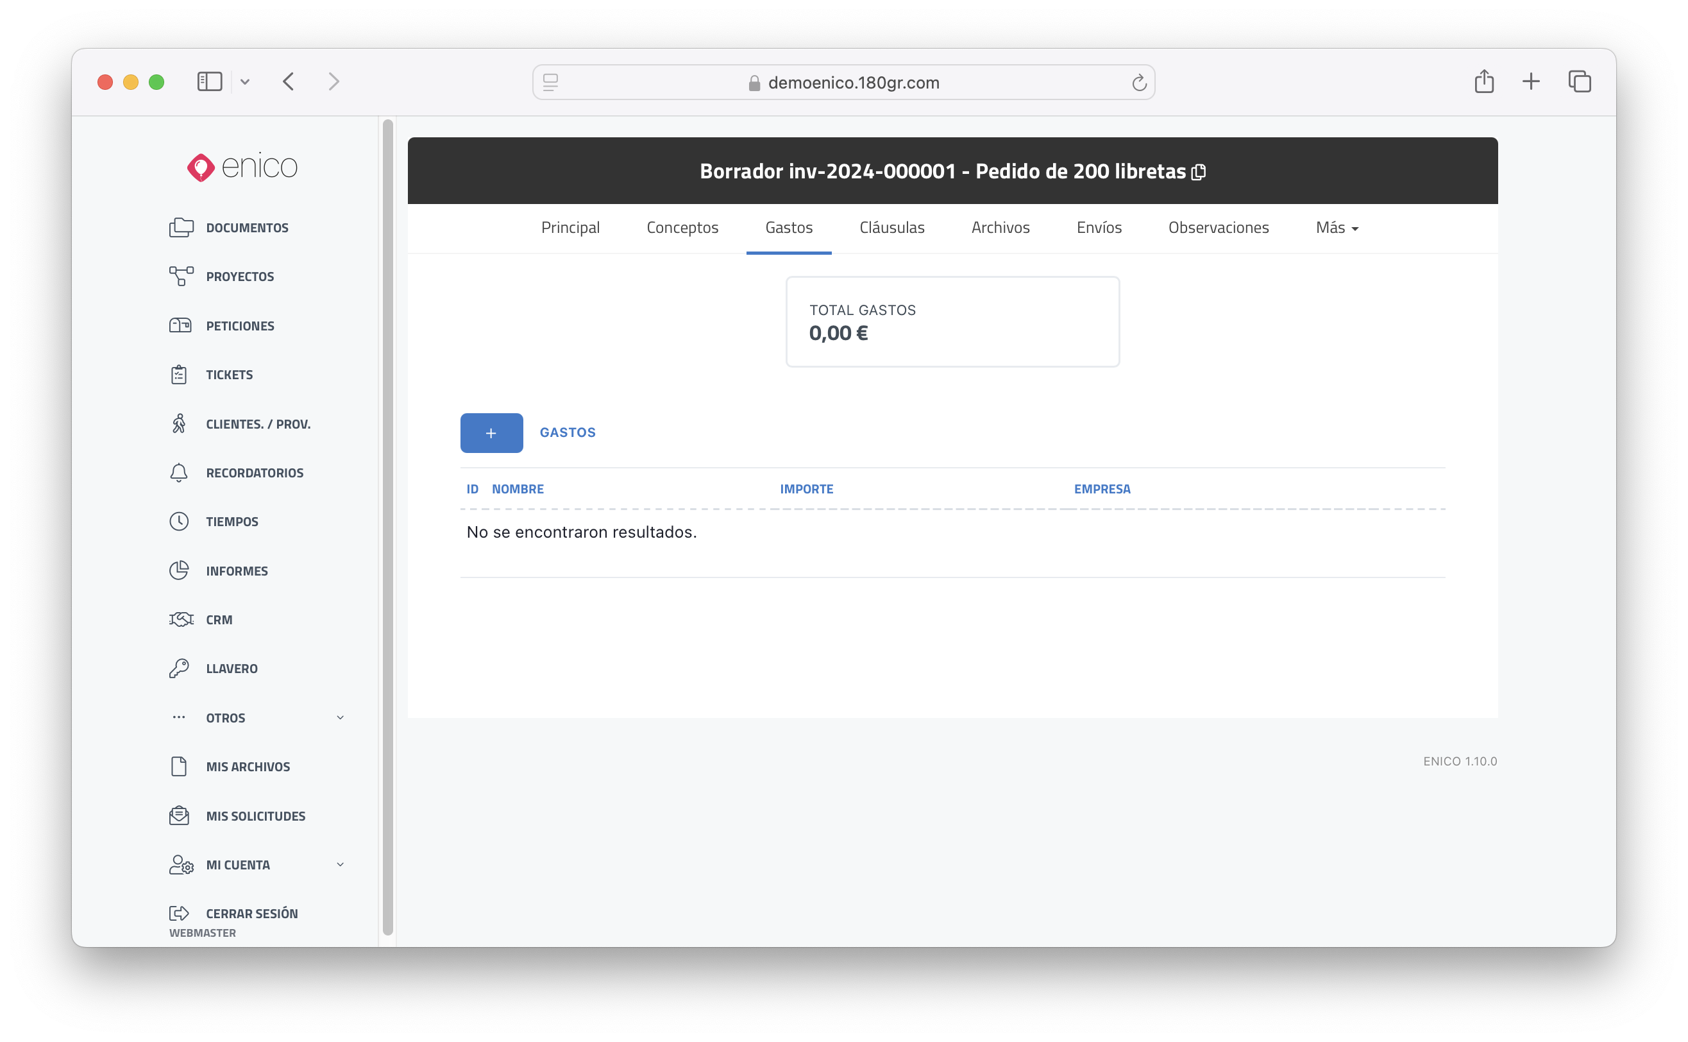Click the sidebar vertical scrollbar
The image size is (1688, 1042).
(388, 527)
